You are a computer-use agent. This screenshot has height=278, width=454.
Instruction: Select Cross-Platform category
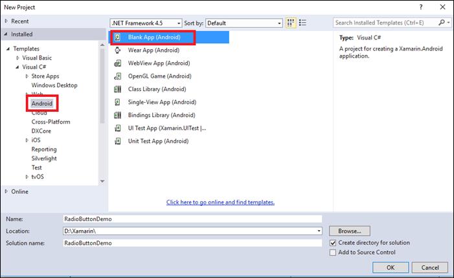(51, 122)
